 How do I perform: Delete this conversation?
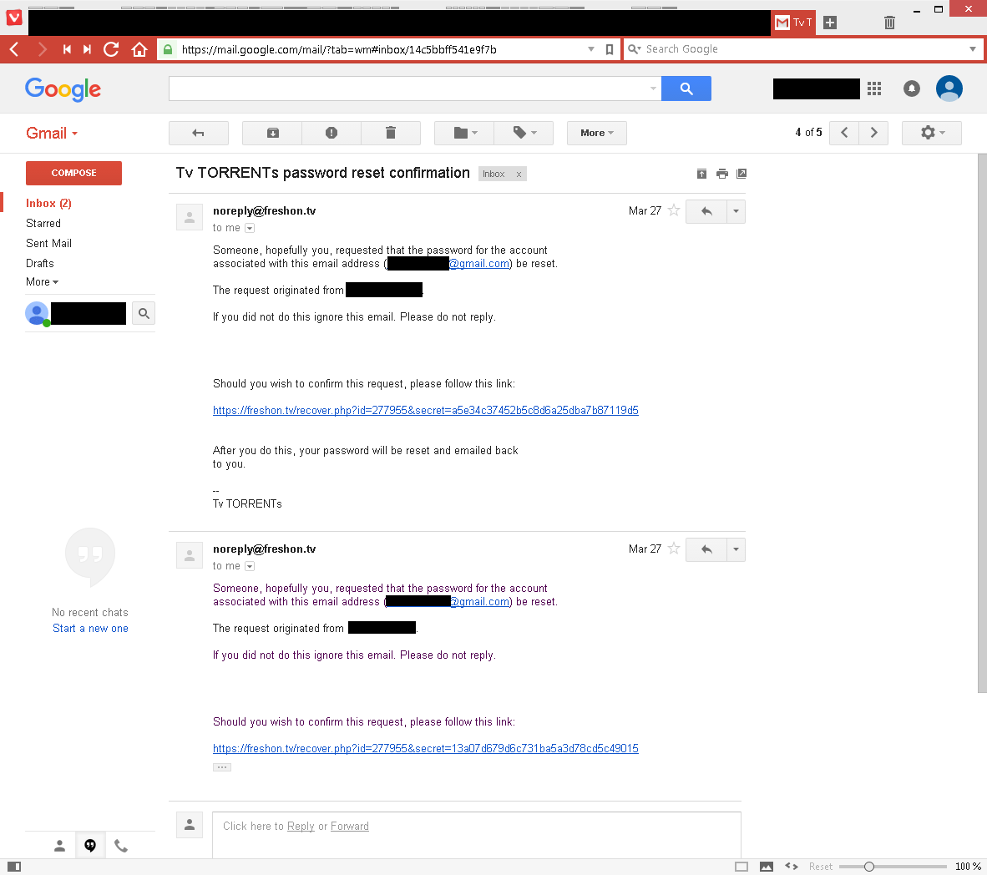pyautogui.click(x=391, y=133)
